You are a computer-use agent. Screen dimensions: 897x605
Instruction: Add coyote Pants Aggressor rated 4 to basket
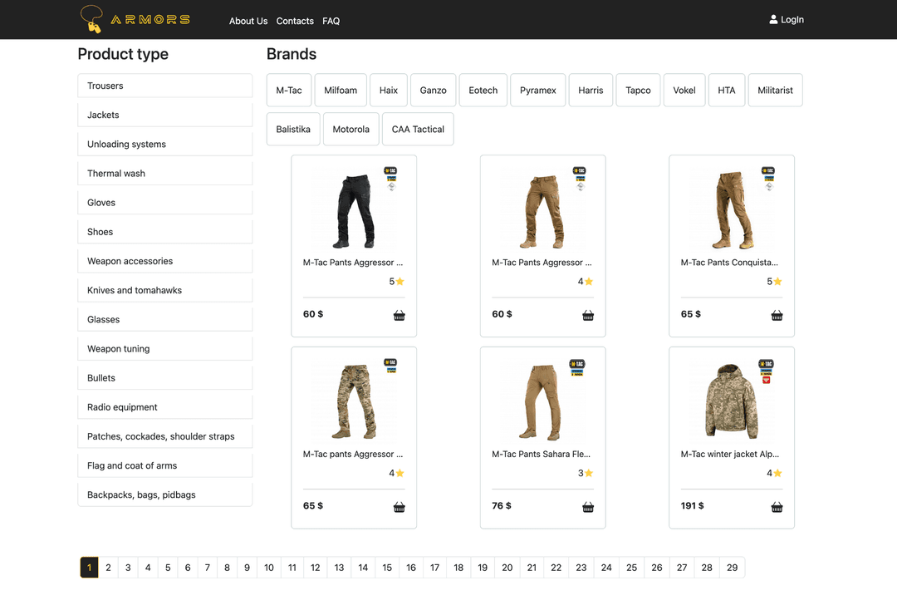(x=588, y=315)
